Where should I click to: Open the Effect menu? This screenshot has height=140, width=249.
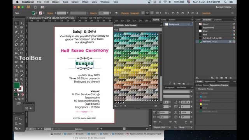(x=85, y=2)
